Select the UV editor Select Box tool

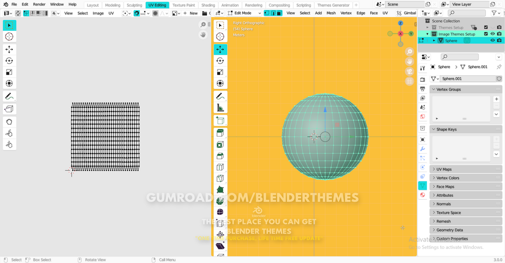[x=10, y=26]
